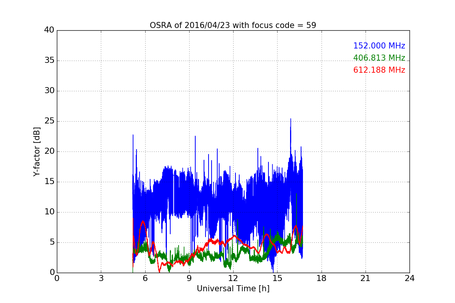Click the 12 tick on the time axis
The width and height of the screenshot is (455, 303).
[233, 278]
